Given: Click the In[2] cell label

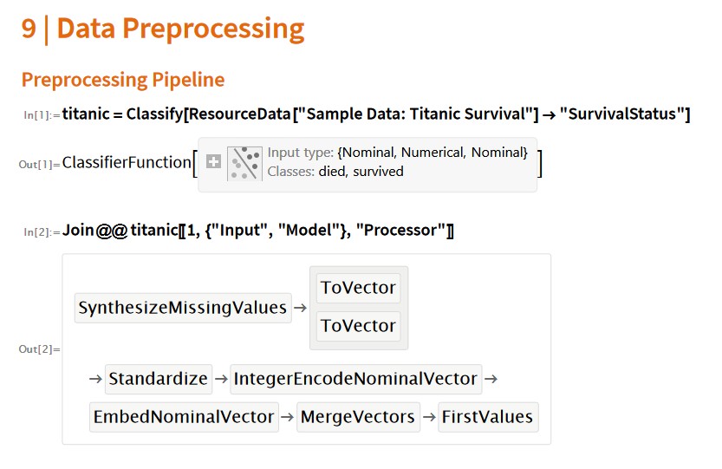Looking at the screenshot, I should (42, 231).
